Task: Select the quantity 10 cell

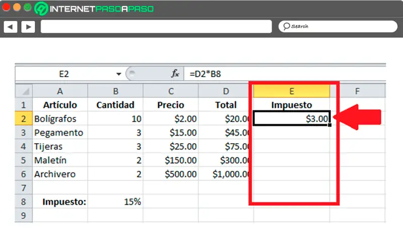Action: pos(115,118)
